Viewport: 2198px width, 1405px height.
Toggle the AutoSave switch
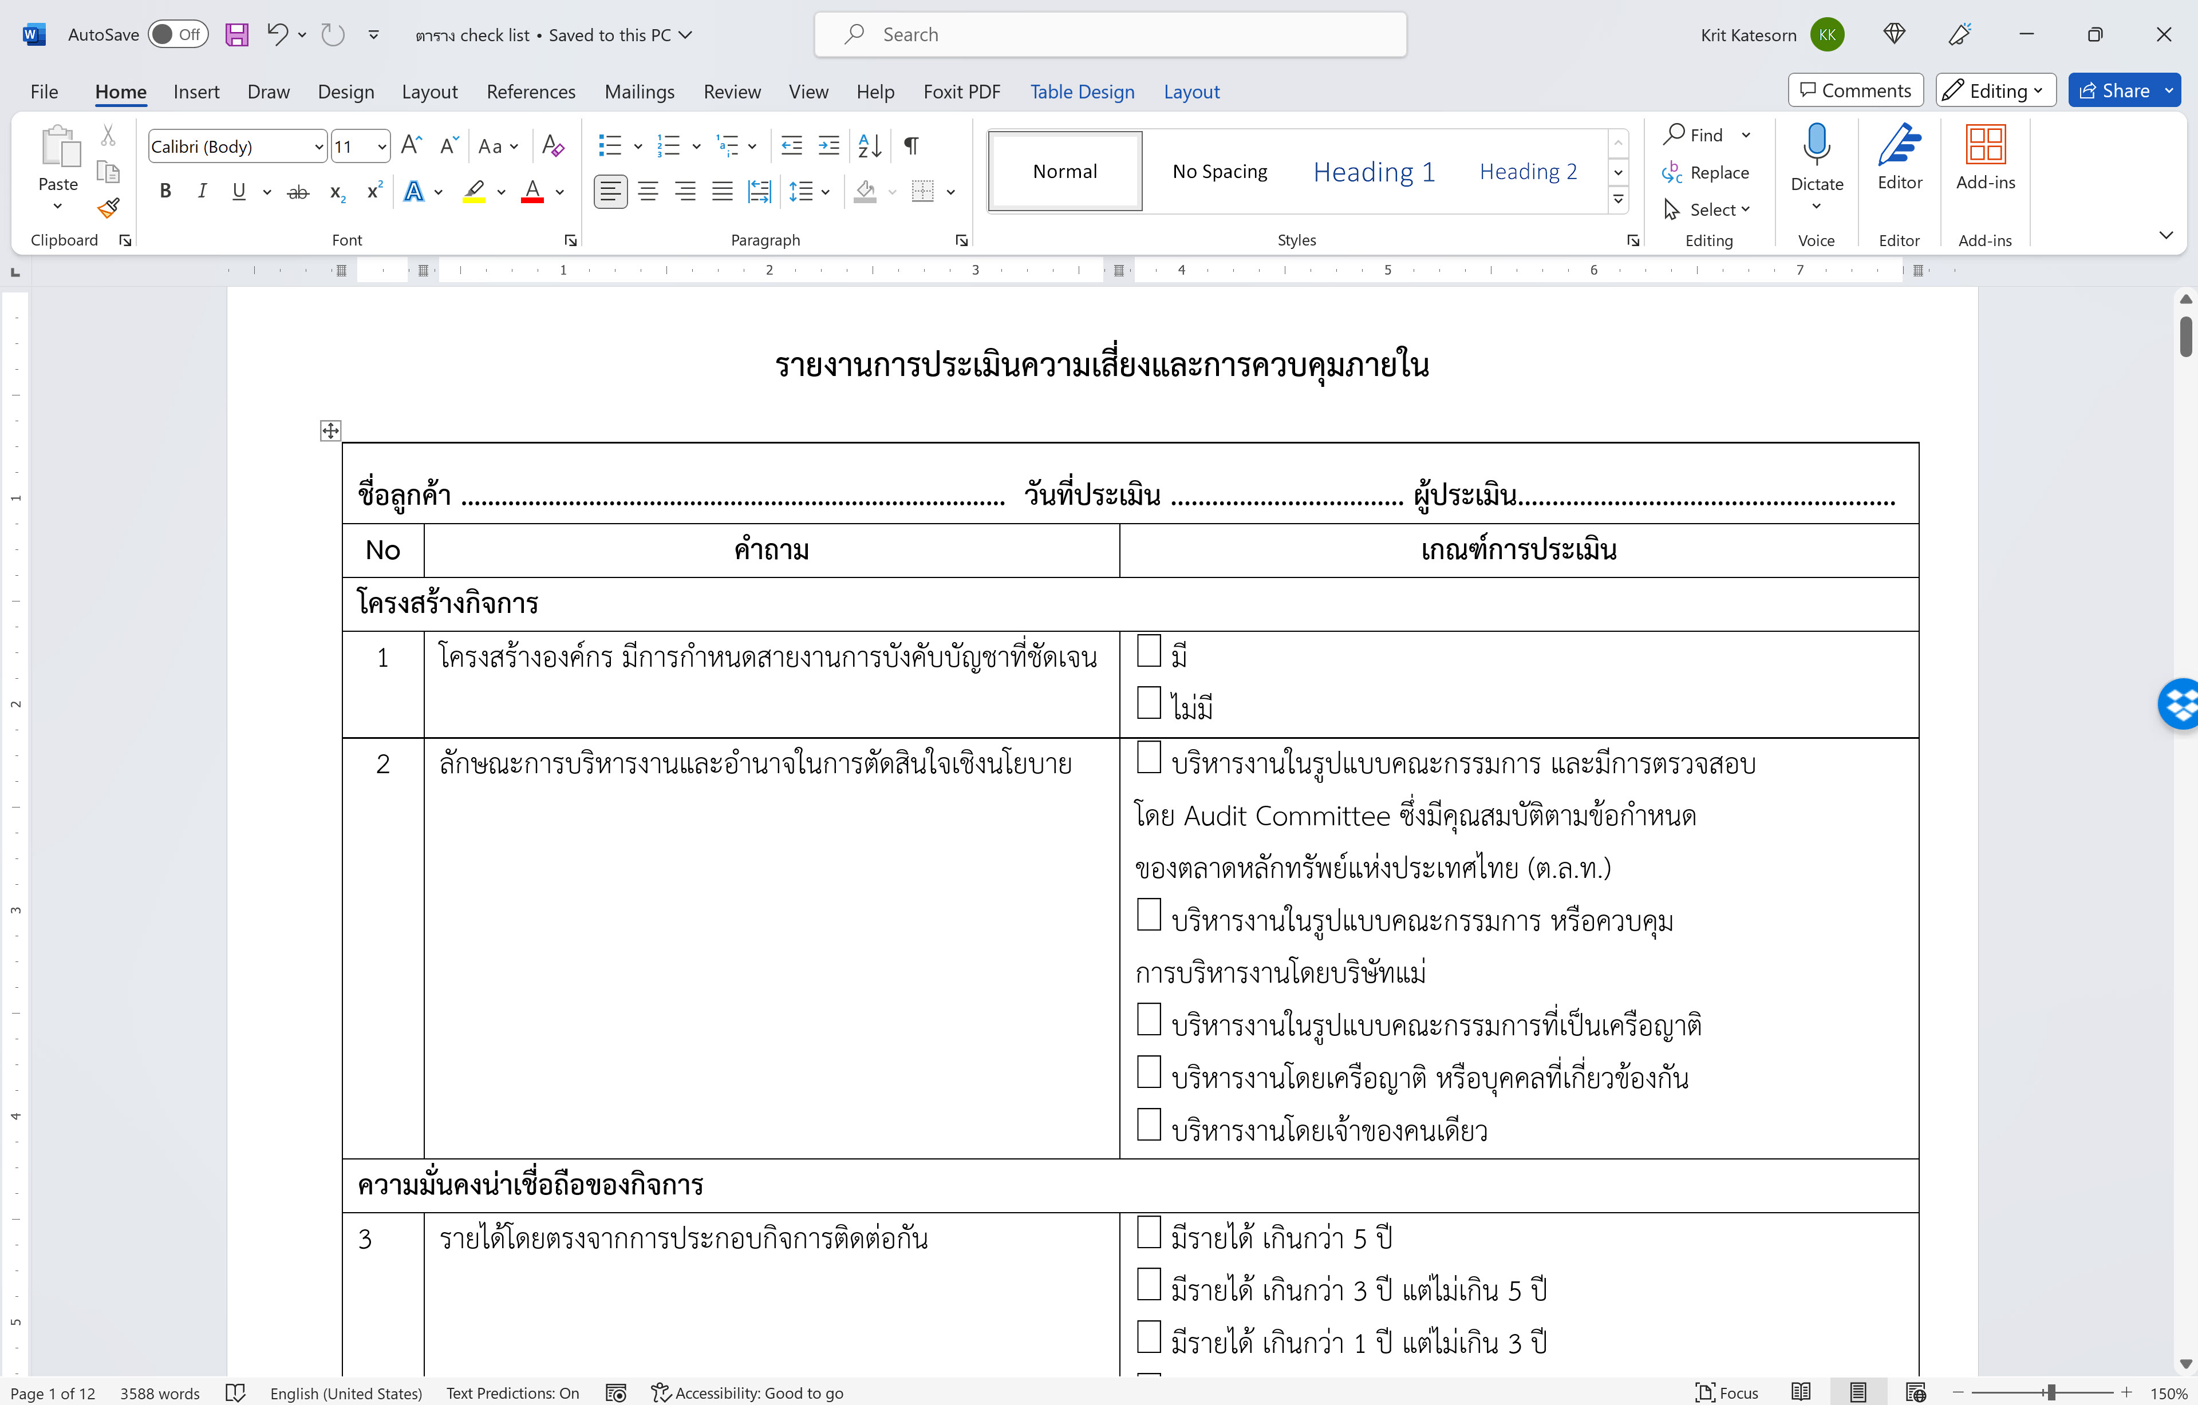click(178, 35)
